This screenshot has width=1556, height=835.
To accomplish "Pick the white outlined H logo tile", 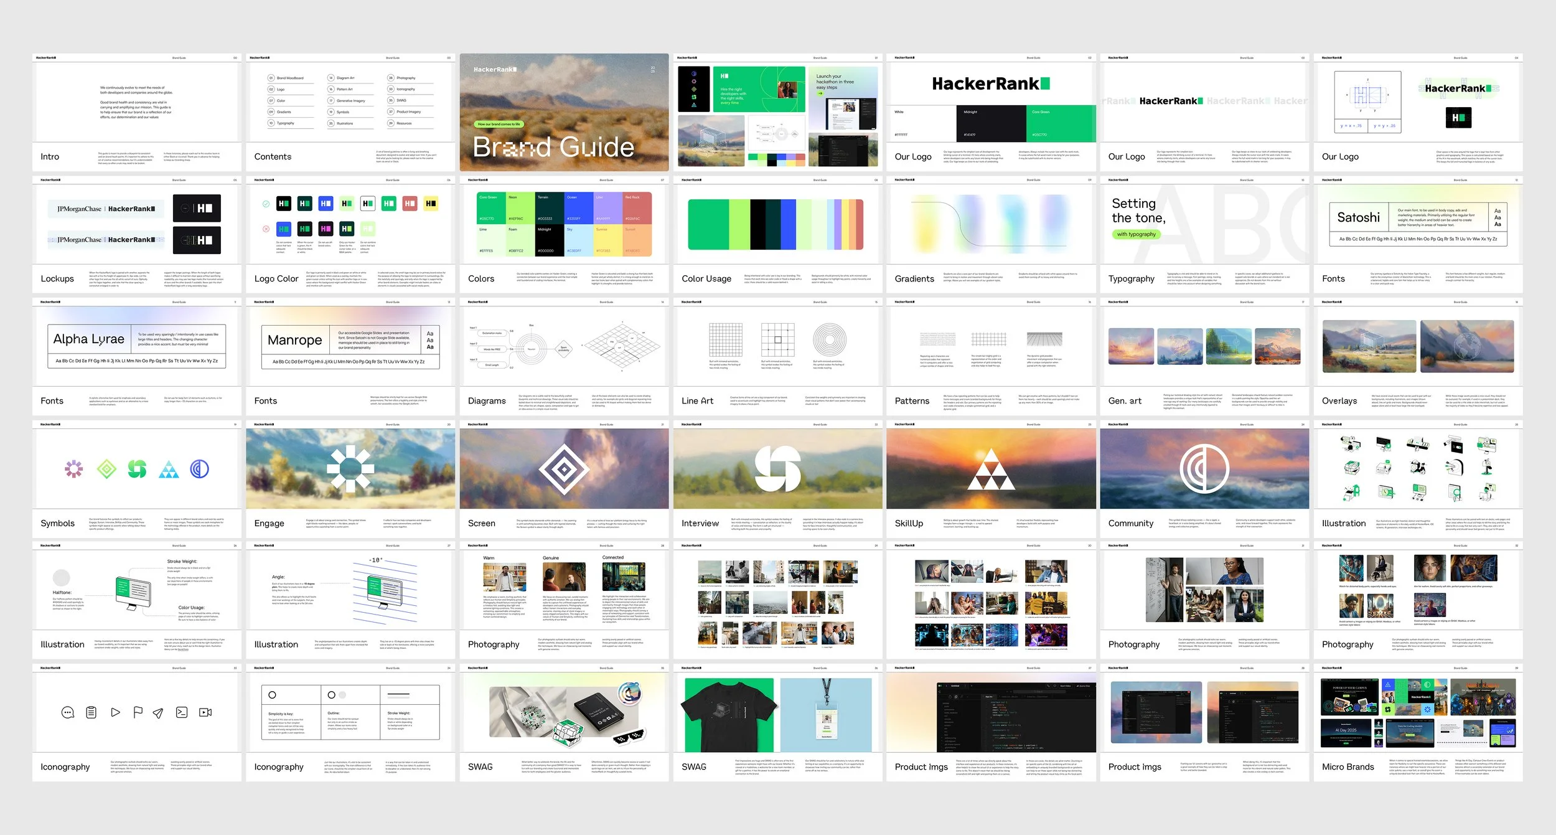I will [368, 204].
